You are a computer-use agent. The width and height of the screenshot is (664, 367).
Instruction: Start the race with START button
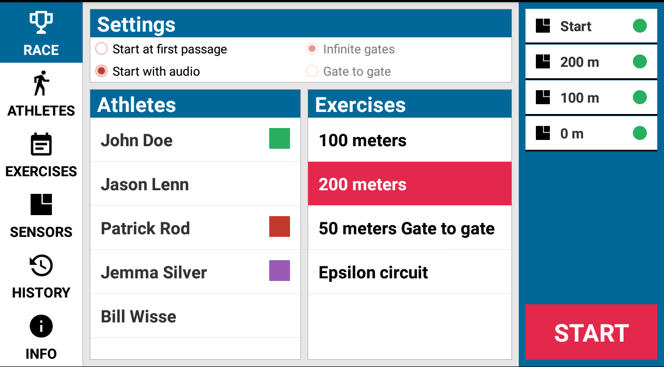click(x=591, y=332)
